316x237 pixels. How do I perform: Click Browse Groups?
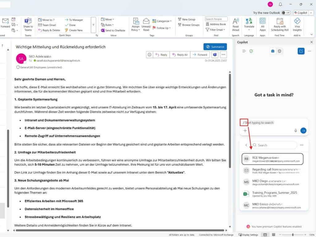click(189, 25)
